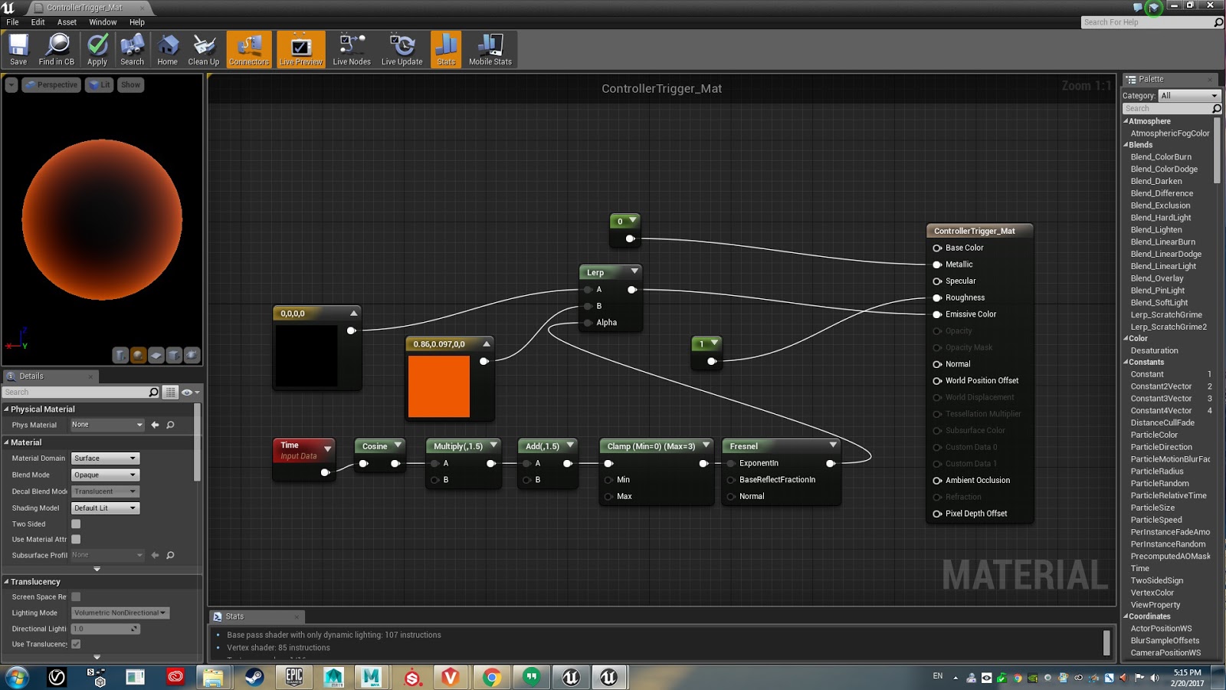Run Clean Up on the material graph
Viewport: 1226px width, 690px height.
(x=202, y=48)
